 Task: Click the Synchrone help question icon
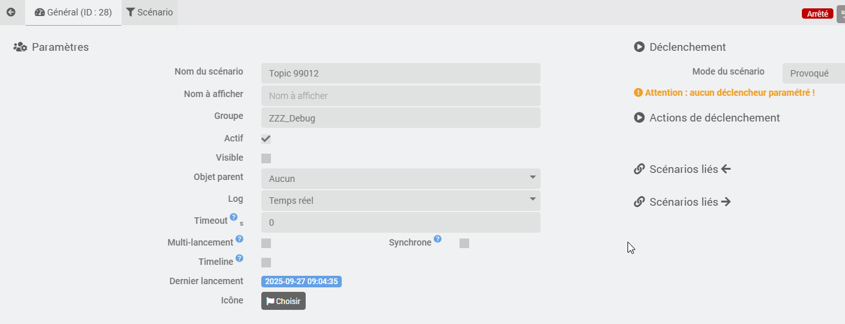[438, 239]
